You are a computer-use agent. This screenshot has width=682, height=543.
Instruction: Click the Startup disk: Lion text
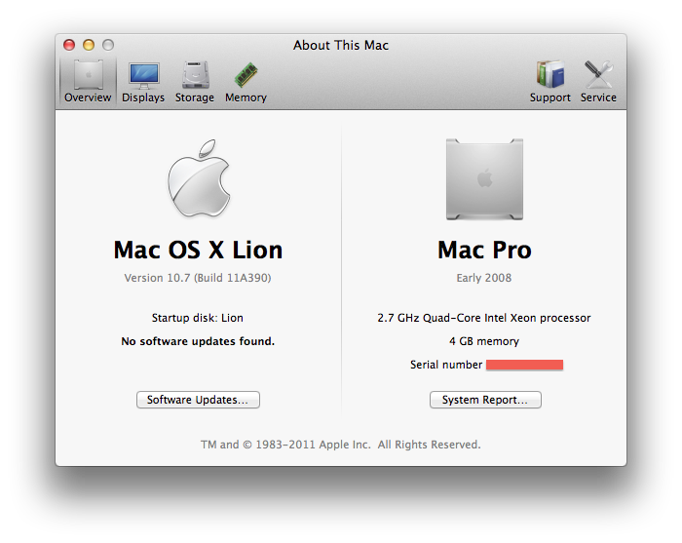(198, 318)
